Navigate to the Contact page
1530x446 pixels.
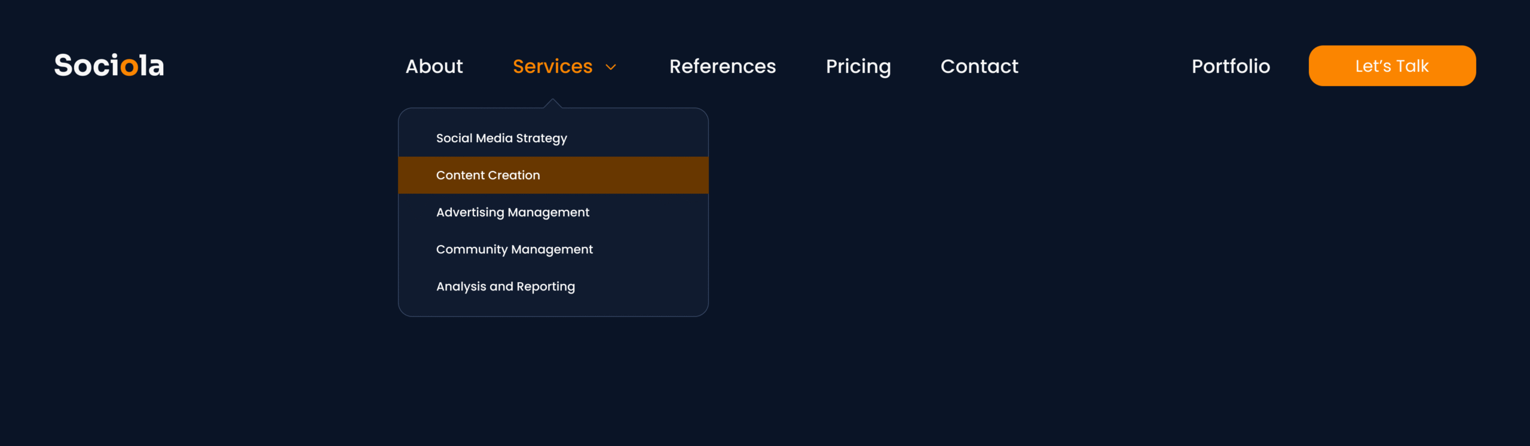(979, 66)
